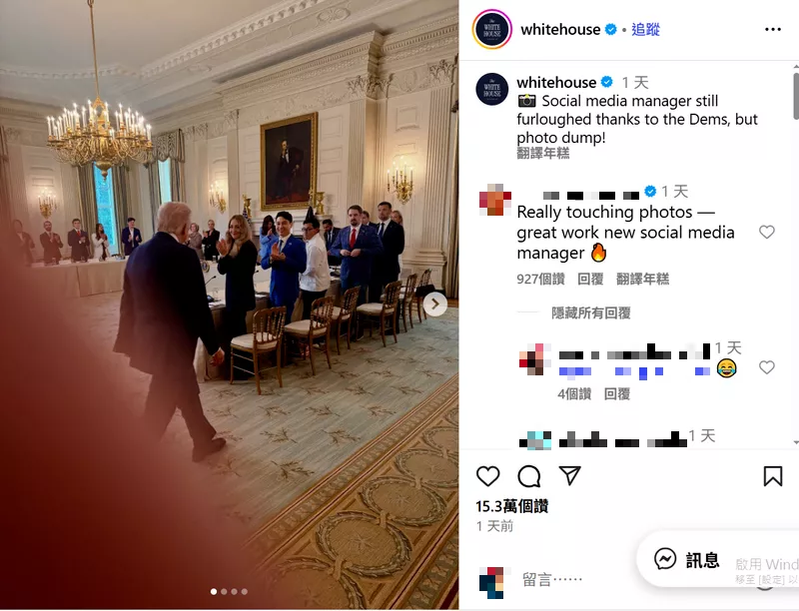Share the post via paper plane icon
Screen dimensions: 799x611
pyautogui.click(x=569, y=475)
